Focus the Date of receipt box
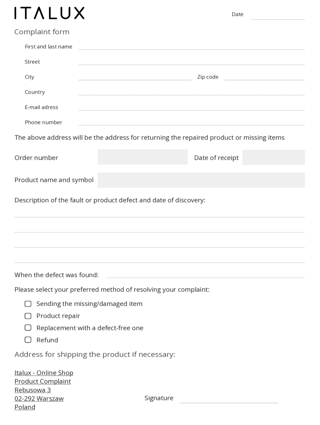Viewport: 320px width, 425px height. (x=273, y=157)
